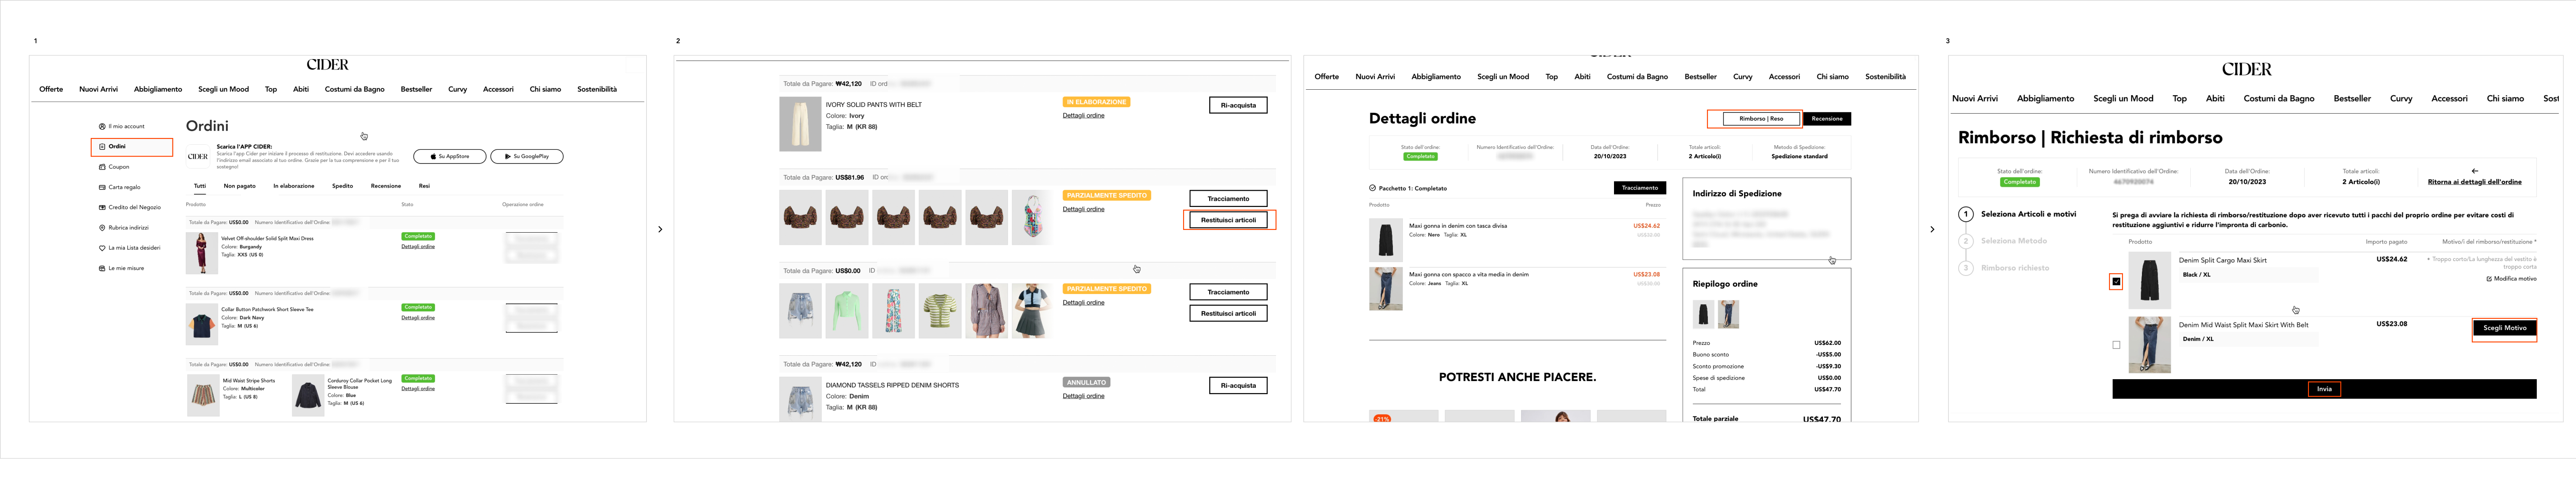Open La mia Lista desideri
Image resolution: width=2576 pixels, height=491 pixels.
point(130,248)
